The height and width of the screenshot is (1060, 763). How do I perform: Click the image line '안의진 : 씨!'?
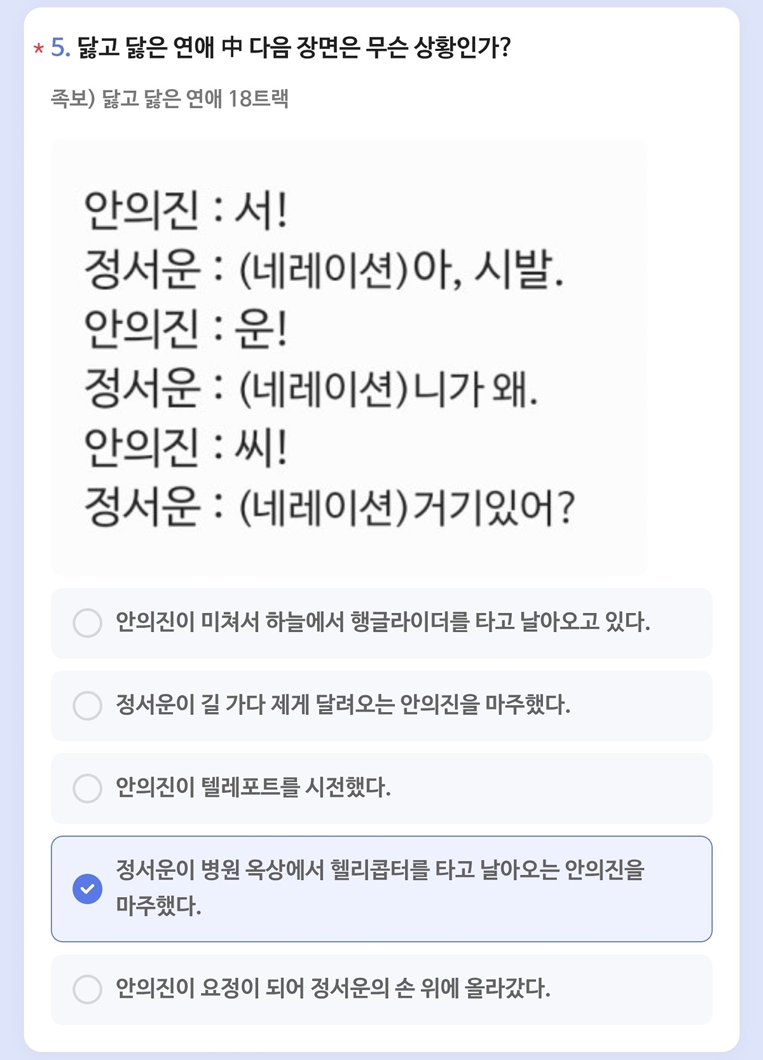point(186,447)
